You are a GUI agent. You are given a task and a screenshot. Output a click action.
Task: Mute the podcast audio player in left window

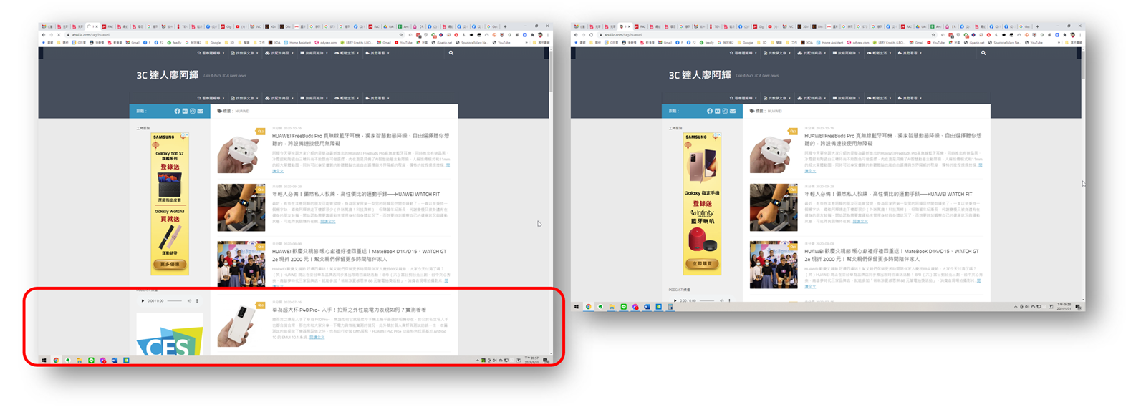pyautogui.click(x=189, y=301)
